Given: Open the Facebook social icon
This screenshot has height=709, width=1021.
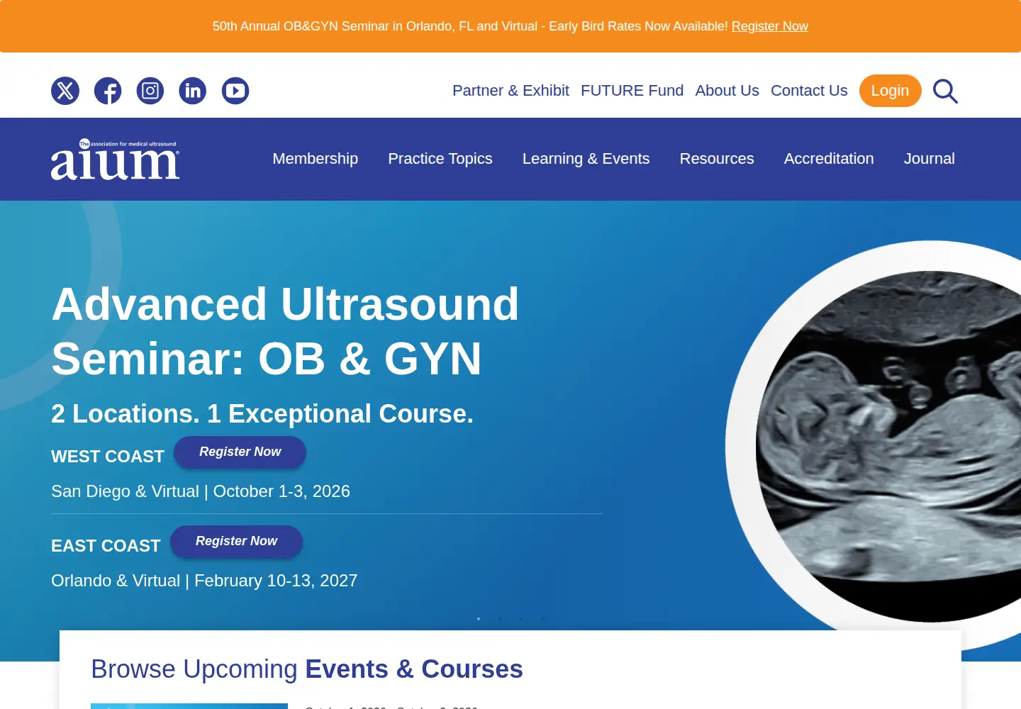Looking at the screenshot, I should [108, 91].
